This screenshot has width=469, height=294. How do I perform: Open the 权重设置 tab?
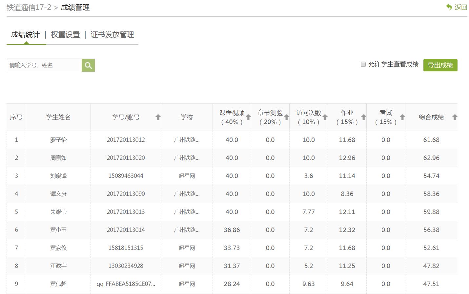point(65,35)
